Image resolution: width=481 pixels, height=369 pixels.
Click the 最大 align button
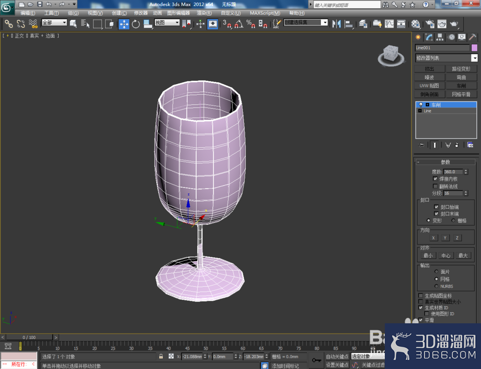(463, 255)
